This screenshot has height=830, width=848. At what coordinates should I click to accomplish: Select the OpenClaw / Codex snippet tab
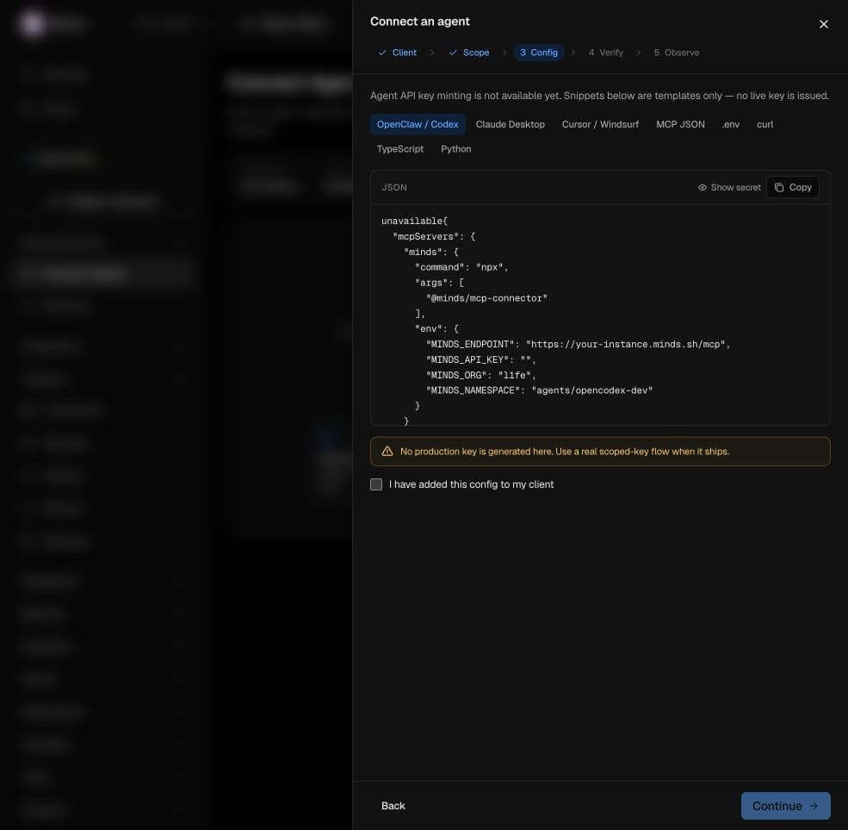[x=418, y=124]
